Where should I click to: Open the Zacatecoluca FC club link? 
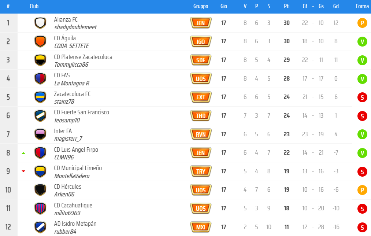(72, 94)
